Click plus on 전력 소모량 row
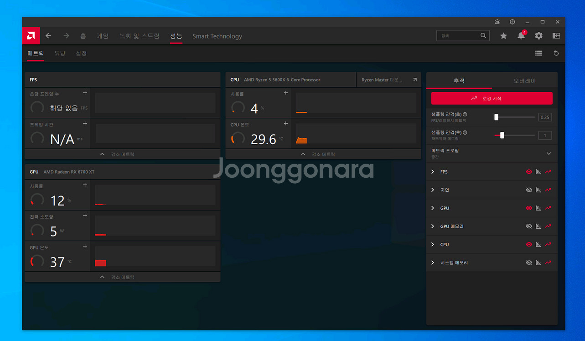585x341 pixels. coord(85,216)
